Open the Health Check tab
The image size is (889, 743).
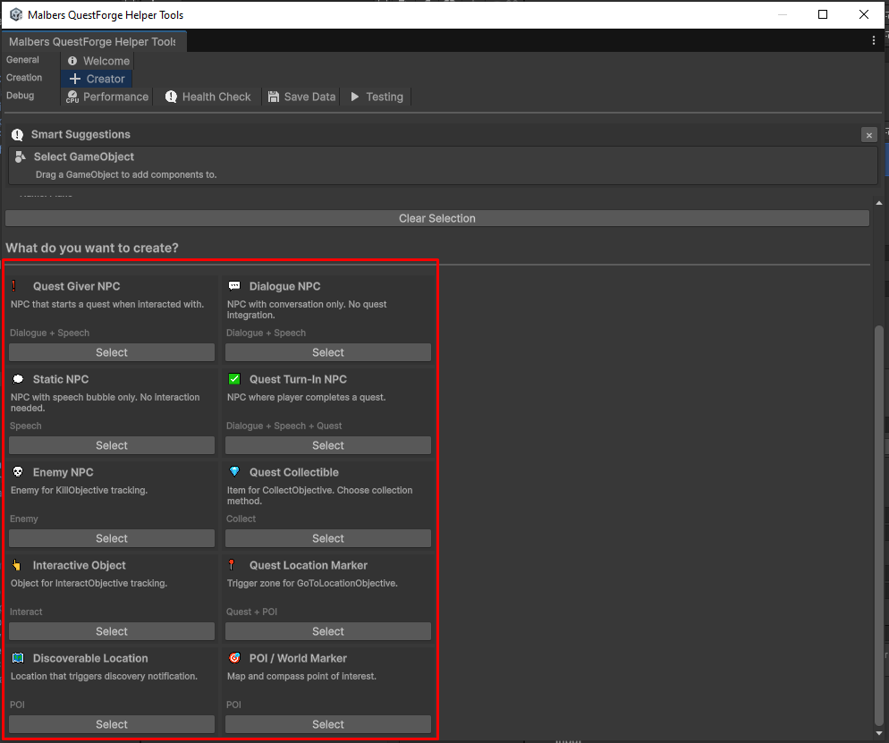coord(208,97)
